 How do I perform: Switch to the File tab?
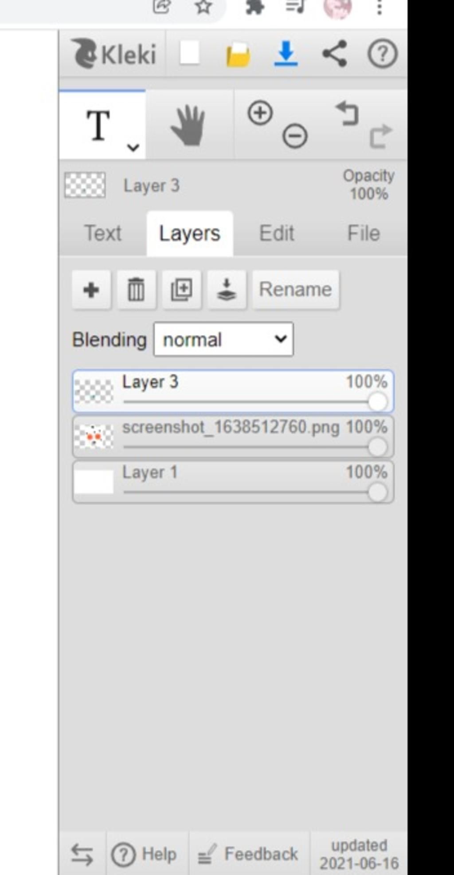click(x=364, y=233)
